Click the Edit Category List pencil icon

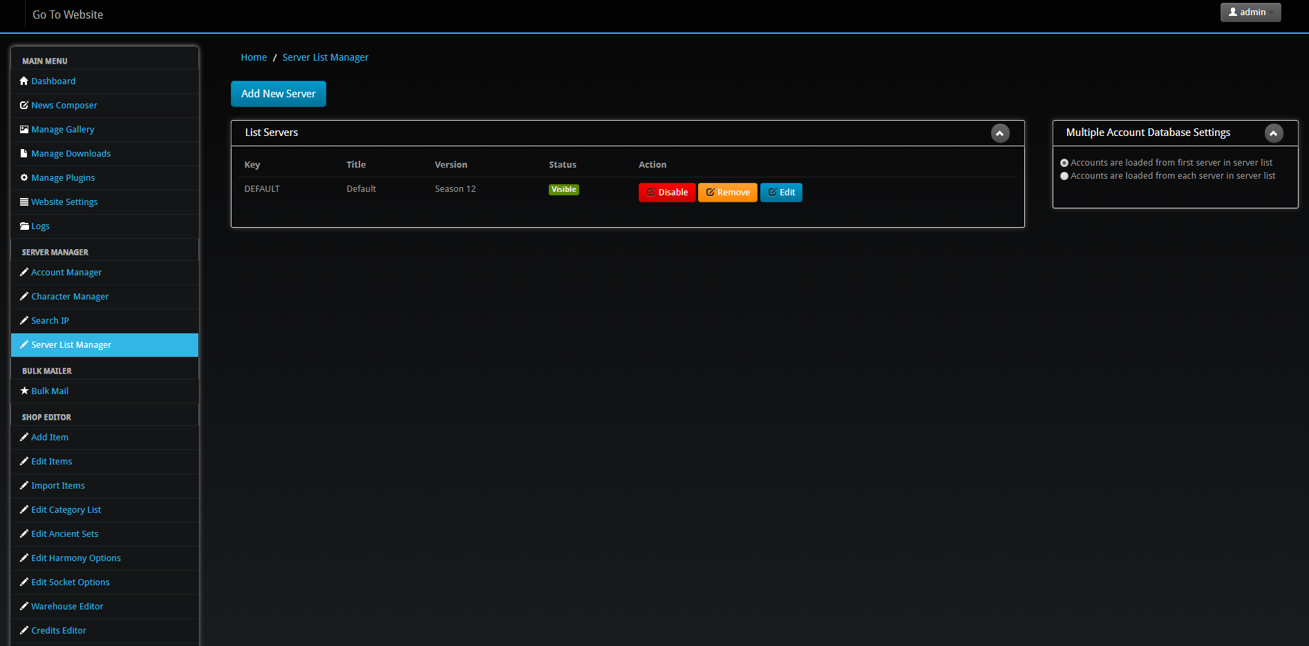pos(24,509)
